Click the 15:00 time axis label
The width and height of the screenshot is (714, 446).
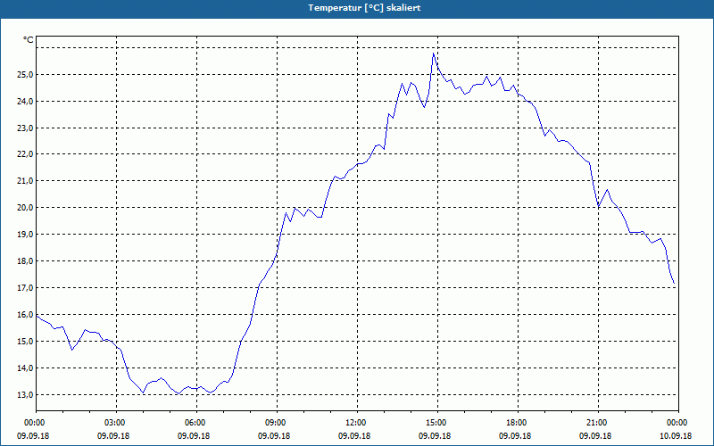click(437, 423)
